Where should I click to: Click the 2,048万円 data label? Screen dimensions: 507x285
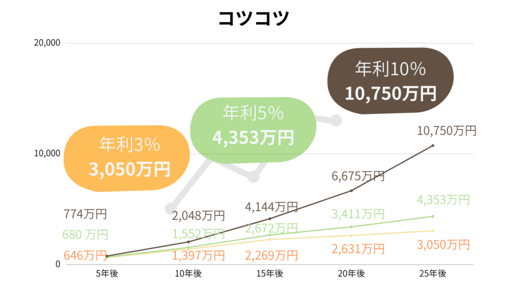(198, 216)
